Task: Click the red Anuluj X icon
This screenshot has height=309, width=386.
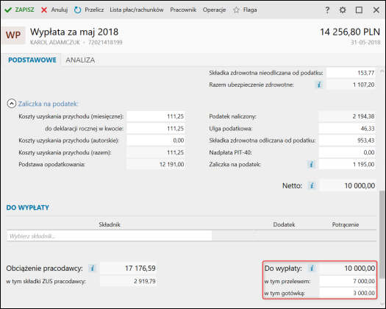Action: (44, 10)
